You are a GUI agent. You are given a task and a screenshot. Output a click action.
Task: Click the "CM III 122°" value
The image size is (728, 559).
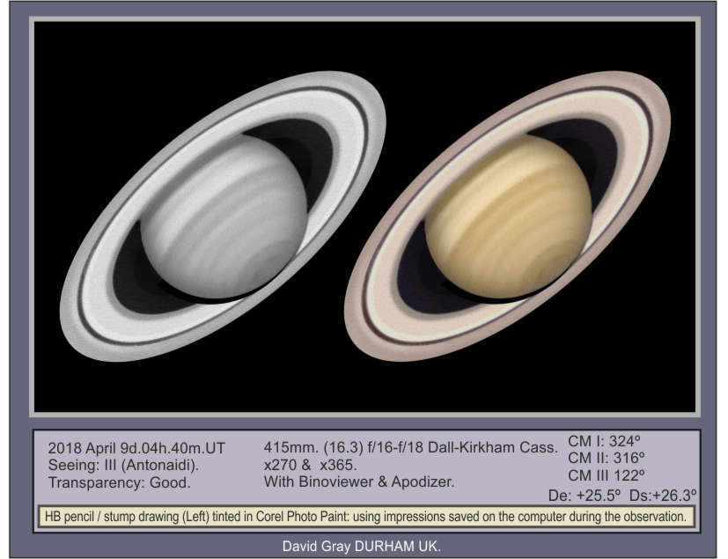click(x=607, y=475)
